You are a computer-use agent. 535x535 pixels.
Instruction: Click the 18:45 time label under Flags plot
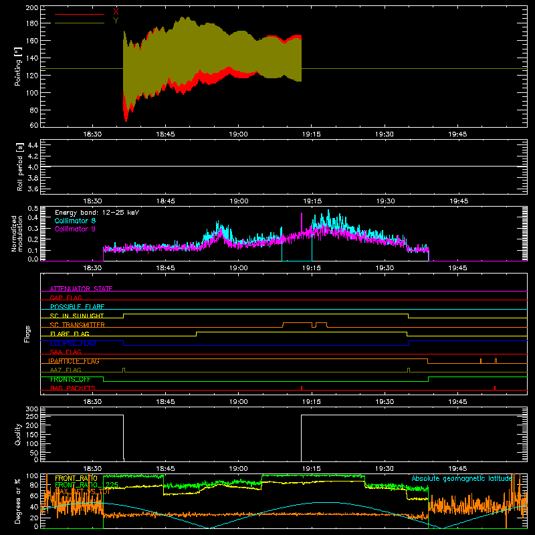tap(165, 402)
